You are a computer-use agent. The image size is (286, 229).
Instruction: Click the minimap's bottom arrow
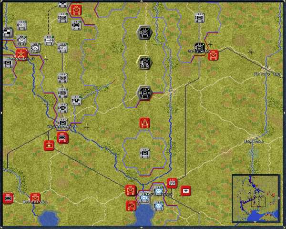(255, 222)
